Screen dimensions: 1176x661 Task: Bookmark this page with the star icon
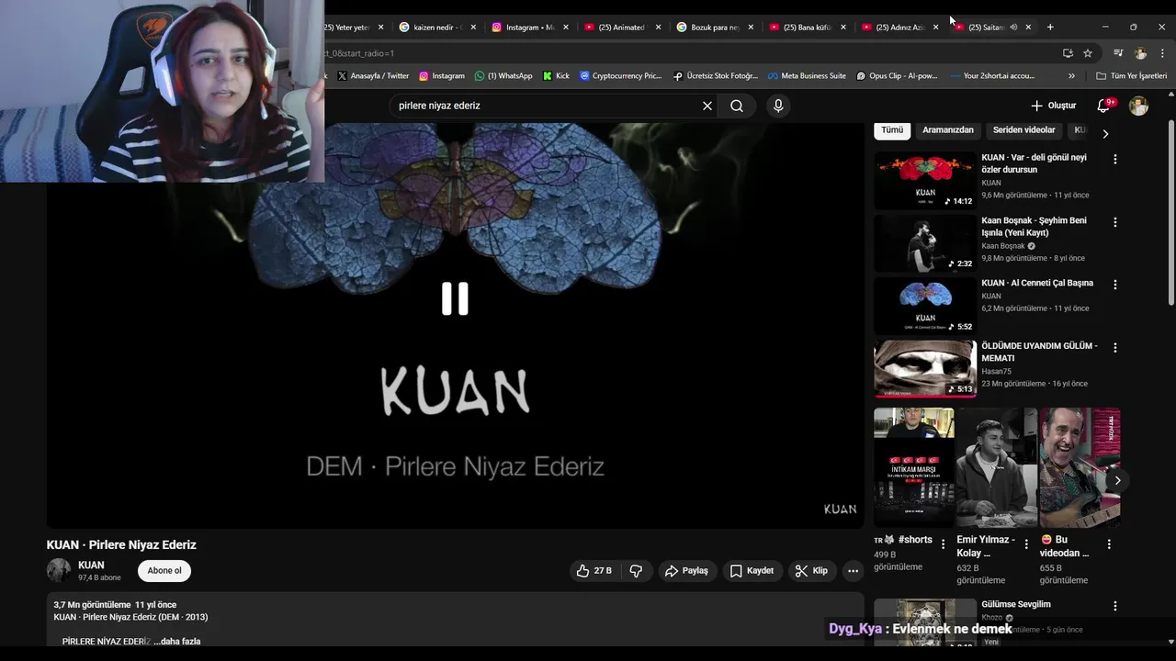[x=1088, y=53]
